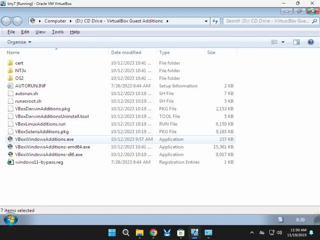Open the File menu

coord(11,32)
